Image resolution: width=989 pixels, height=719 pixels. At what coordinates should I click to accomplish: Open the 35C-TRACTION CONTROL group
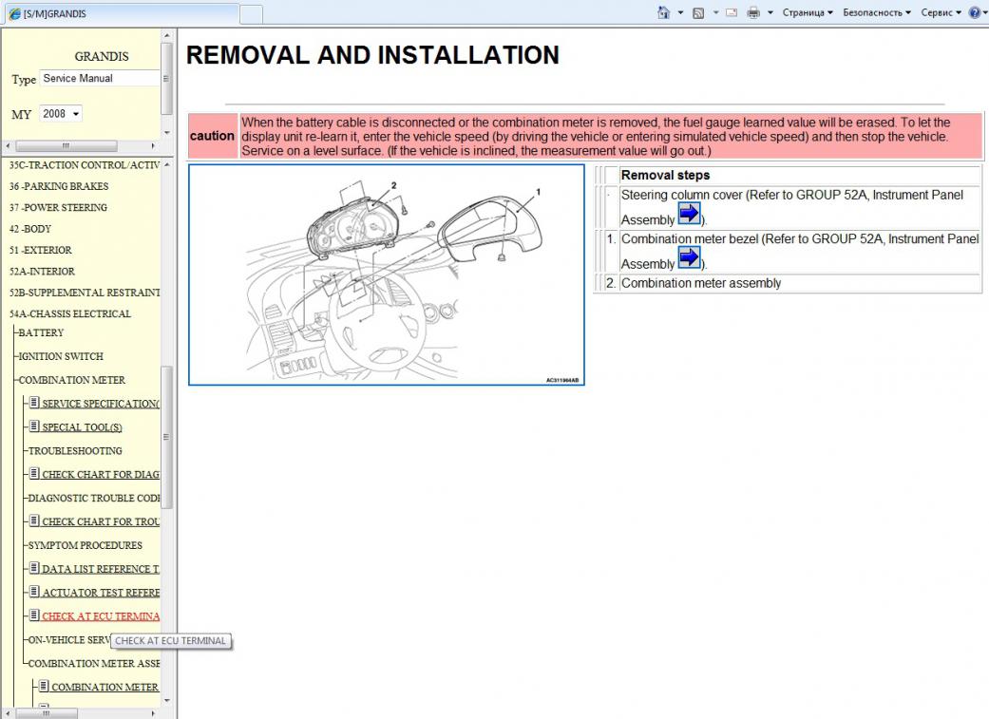pyautogui.click(x=84, y=165)
